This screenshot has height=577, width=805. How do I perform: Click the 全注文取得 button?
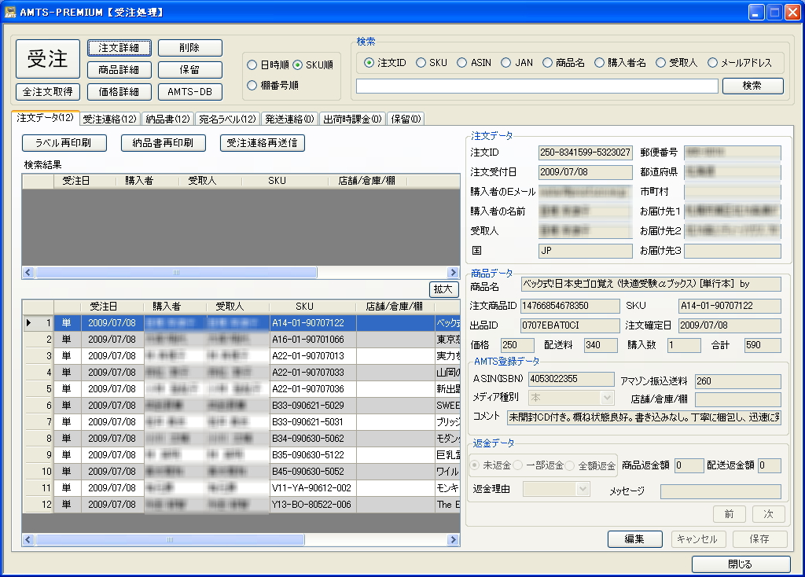(48, 92)
